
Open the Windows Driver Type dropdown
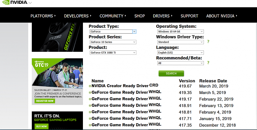(x=181, y=42)
